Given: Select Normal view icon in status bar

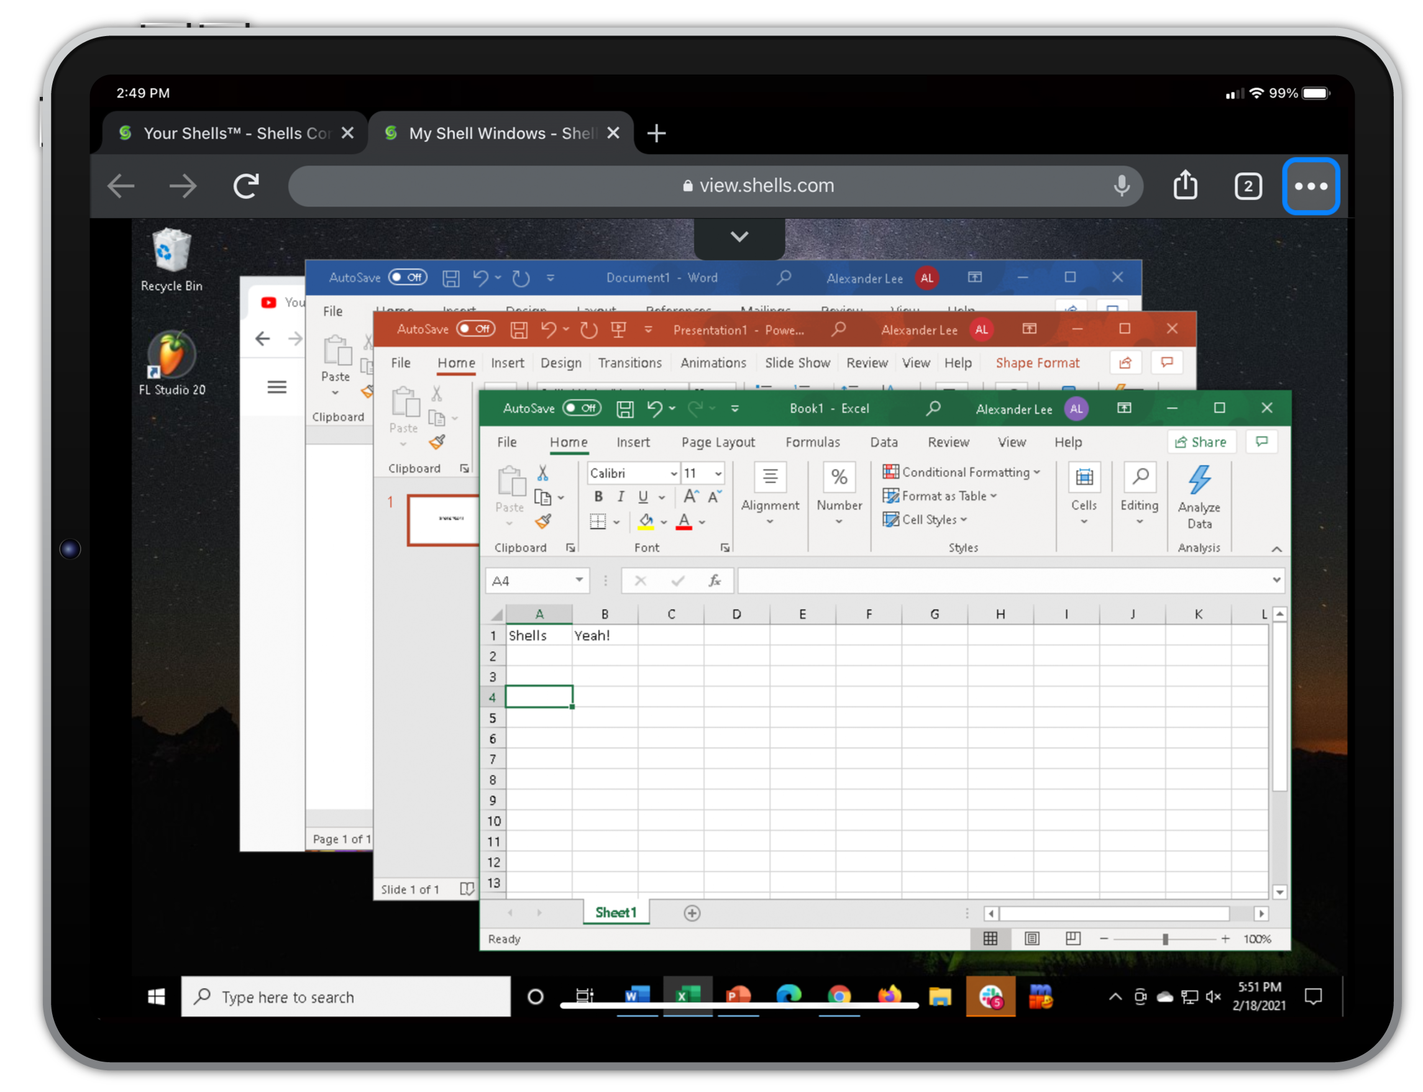Looking at the screenshot, I should [990, 939].
